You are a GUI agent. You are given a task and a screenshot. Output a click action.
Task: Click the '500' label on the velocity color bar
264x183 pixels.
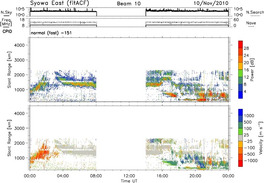point(248,122)
